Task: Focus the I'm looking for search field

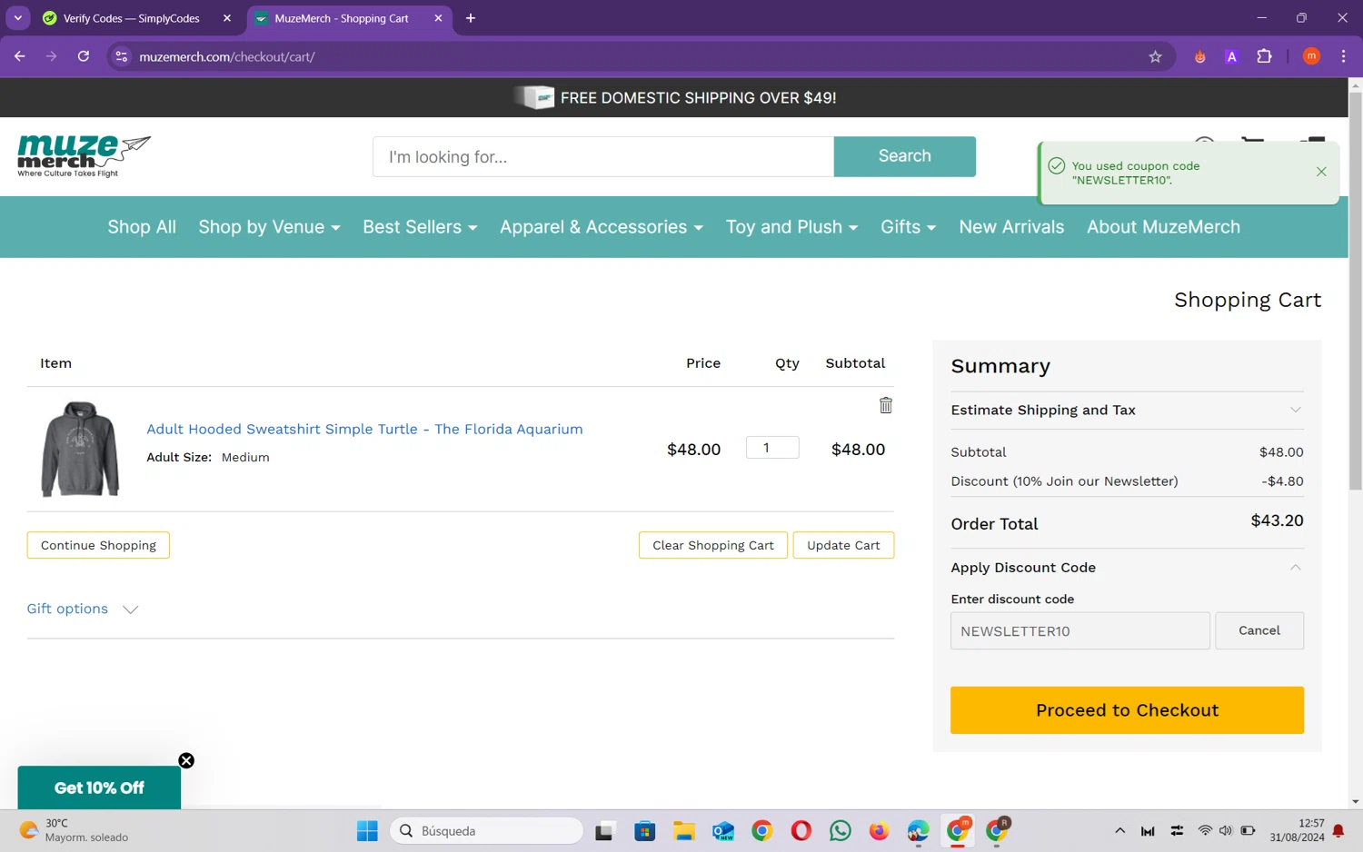Action: point(603,156)
